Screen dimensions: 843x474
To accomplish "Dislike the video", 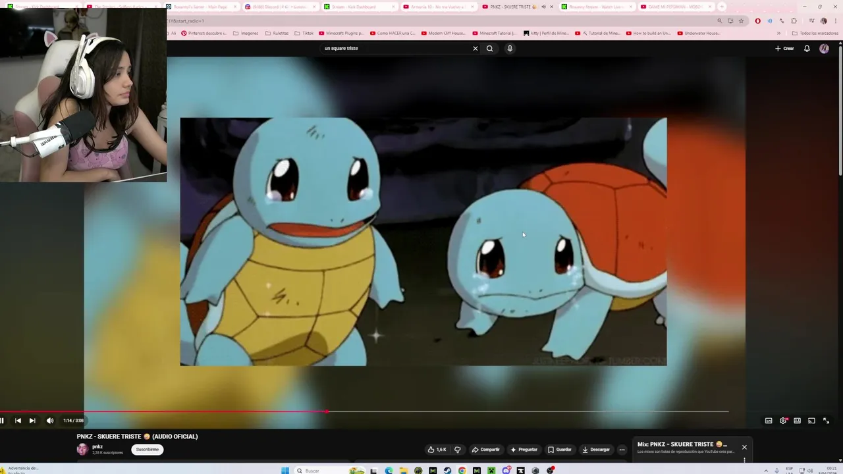I will pos(458,450).
